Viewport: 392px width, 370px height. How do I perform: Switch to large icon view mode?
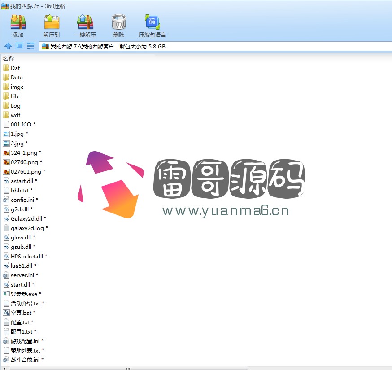point(19,46)
